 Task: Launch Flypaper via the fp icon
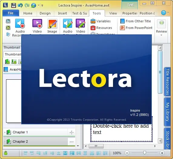click(8, 34)
